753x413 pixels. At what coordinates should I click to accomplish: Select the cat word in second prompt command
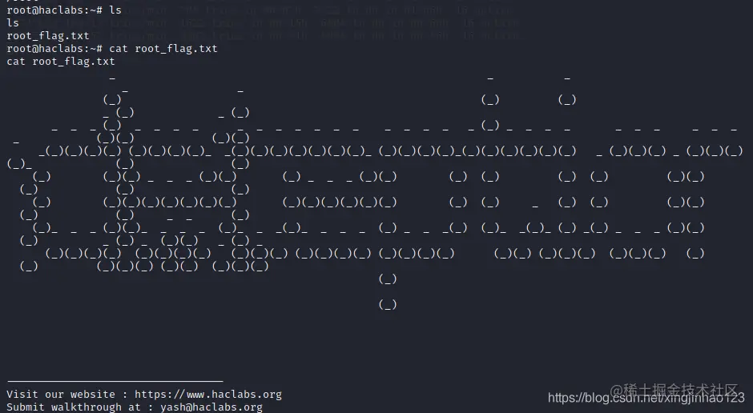coord(119,49)
